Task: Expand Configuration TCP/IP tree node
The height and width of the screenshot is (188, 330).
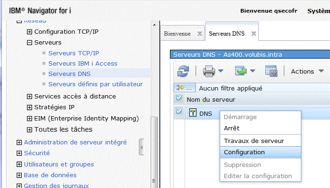Action: [30, 32]
